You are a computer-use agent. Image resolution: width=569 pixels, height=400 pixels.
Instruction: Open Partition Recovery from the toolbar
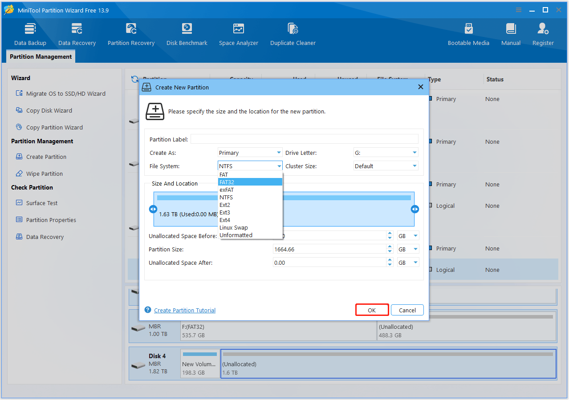pyautogui.click(x=131, y=34)
